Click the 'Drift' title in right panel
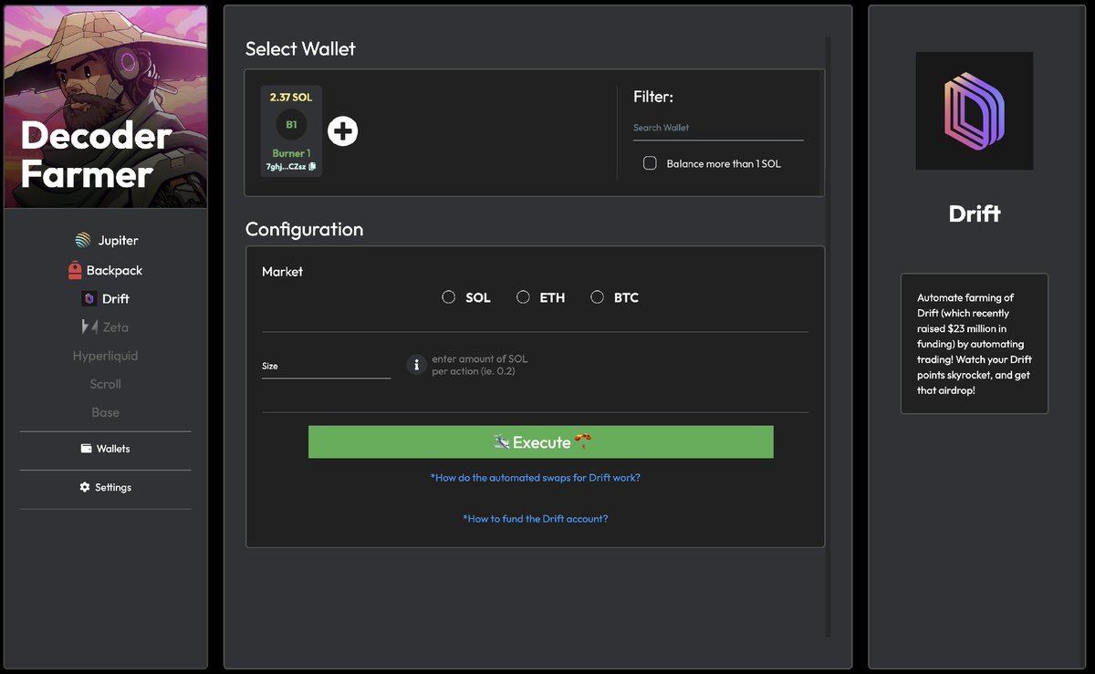This screenshot has width=1095, height=674. tap(975, 214)
